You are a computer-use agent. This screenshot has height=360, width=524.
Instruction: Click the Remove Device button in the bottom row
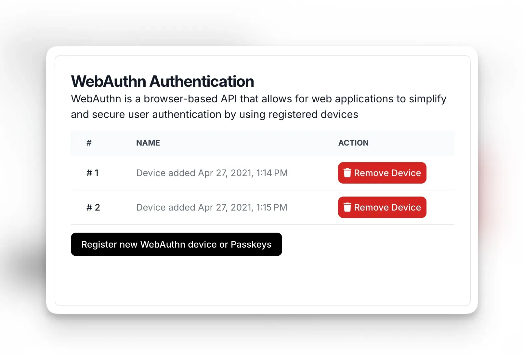tap(382, 207)
